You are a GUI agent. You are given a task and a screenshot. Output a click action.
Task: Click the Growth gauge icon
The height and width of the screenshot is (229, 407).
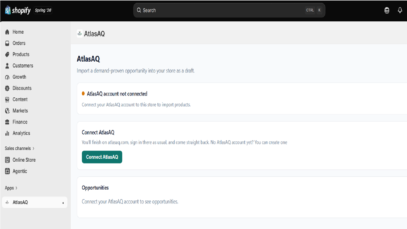click(7, 77)
